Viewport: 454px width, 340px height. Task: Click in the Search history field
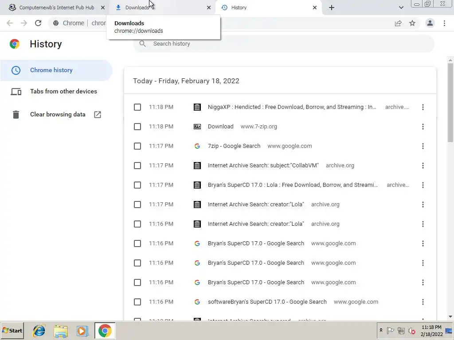click(x=284, y=44)
